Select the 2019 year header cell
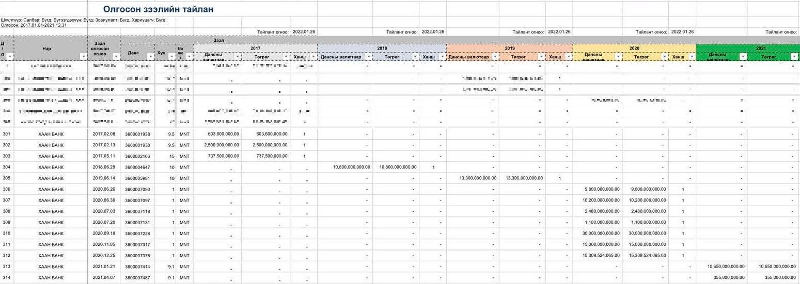This screenshot has width=800, height=284. pyautogui.click(x=509, y=48)
